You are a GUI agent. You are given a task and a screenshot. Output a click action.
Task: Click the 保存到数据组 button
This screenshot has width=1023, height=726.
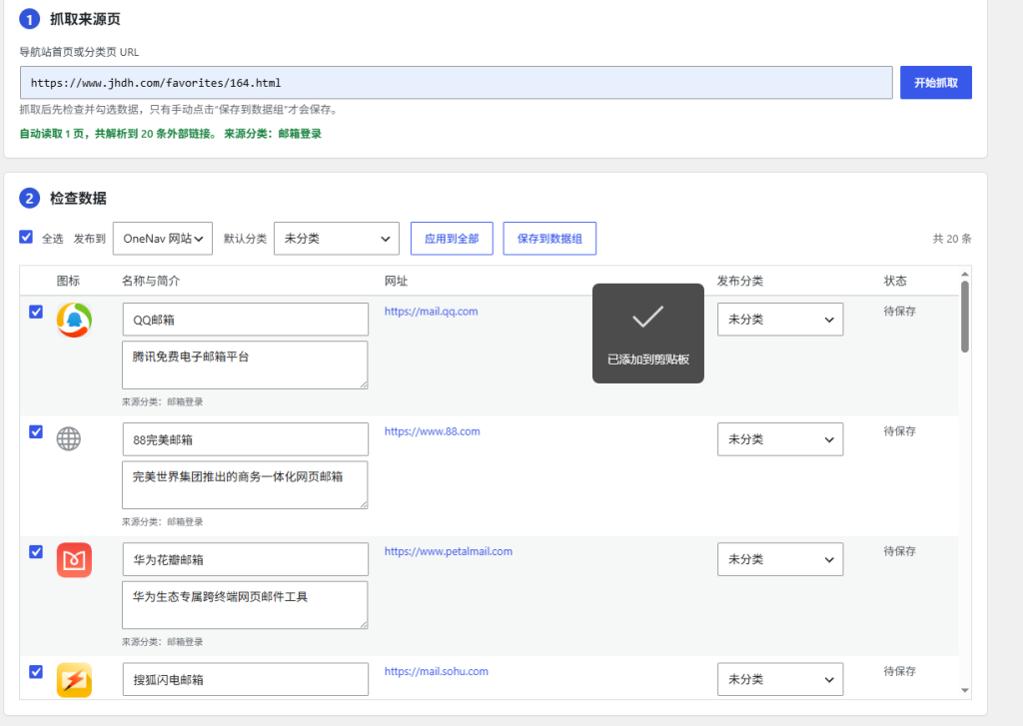point(549,239)
